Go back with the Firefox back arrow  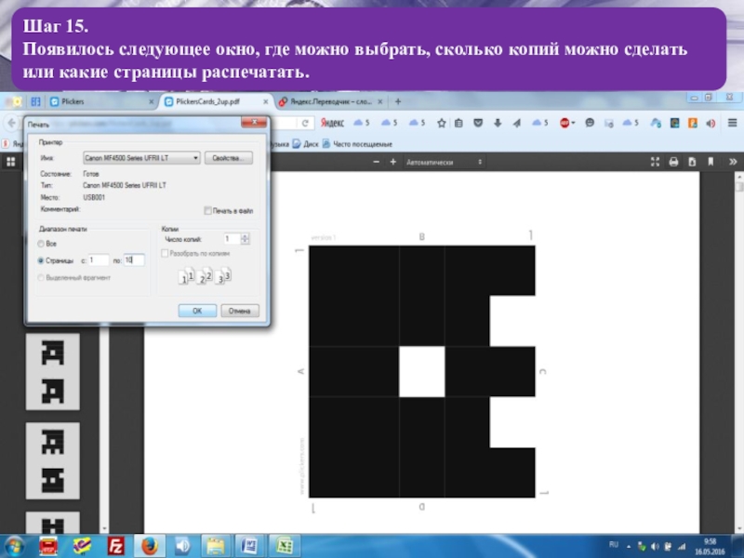pyautogui.click(x=11, y=124)
